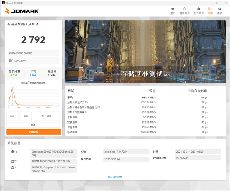Select the Intel Core i7-14700K CPU field
Image resolution: width=230 pixels, height=191 pixels.
click(126, 152)
